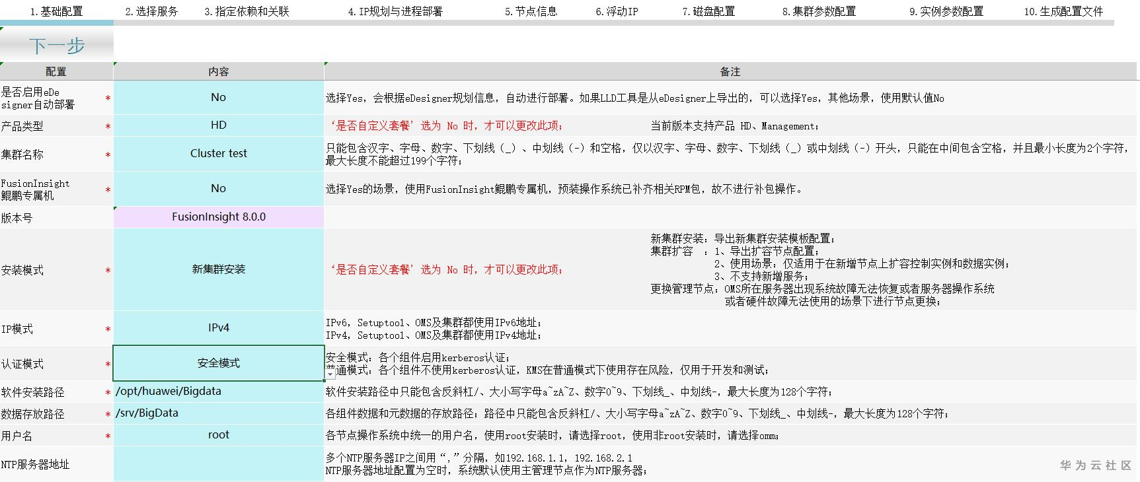The image size is (1140, 482).
Task: Click the 认证模式 row label
Action: point(22,364)
